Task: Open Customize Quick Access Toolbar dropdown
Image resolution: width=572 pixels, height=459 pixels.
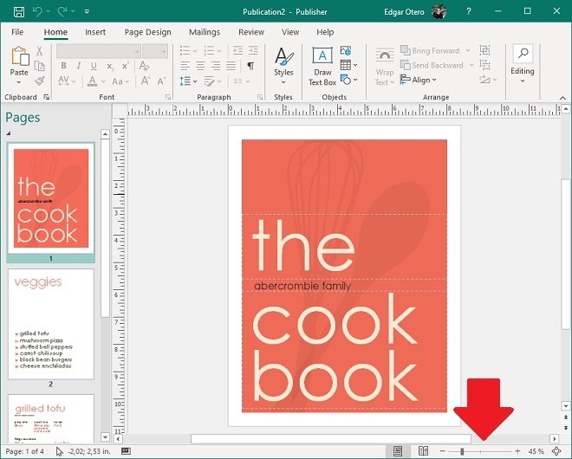Action: (x=87, y=11)
